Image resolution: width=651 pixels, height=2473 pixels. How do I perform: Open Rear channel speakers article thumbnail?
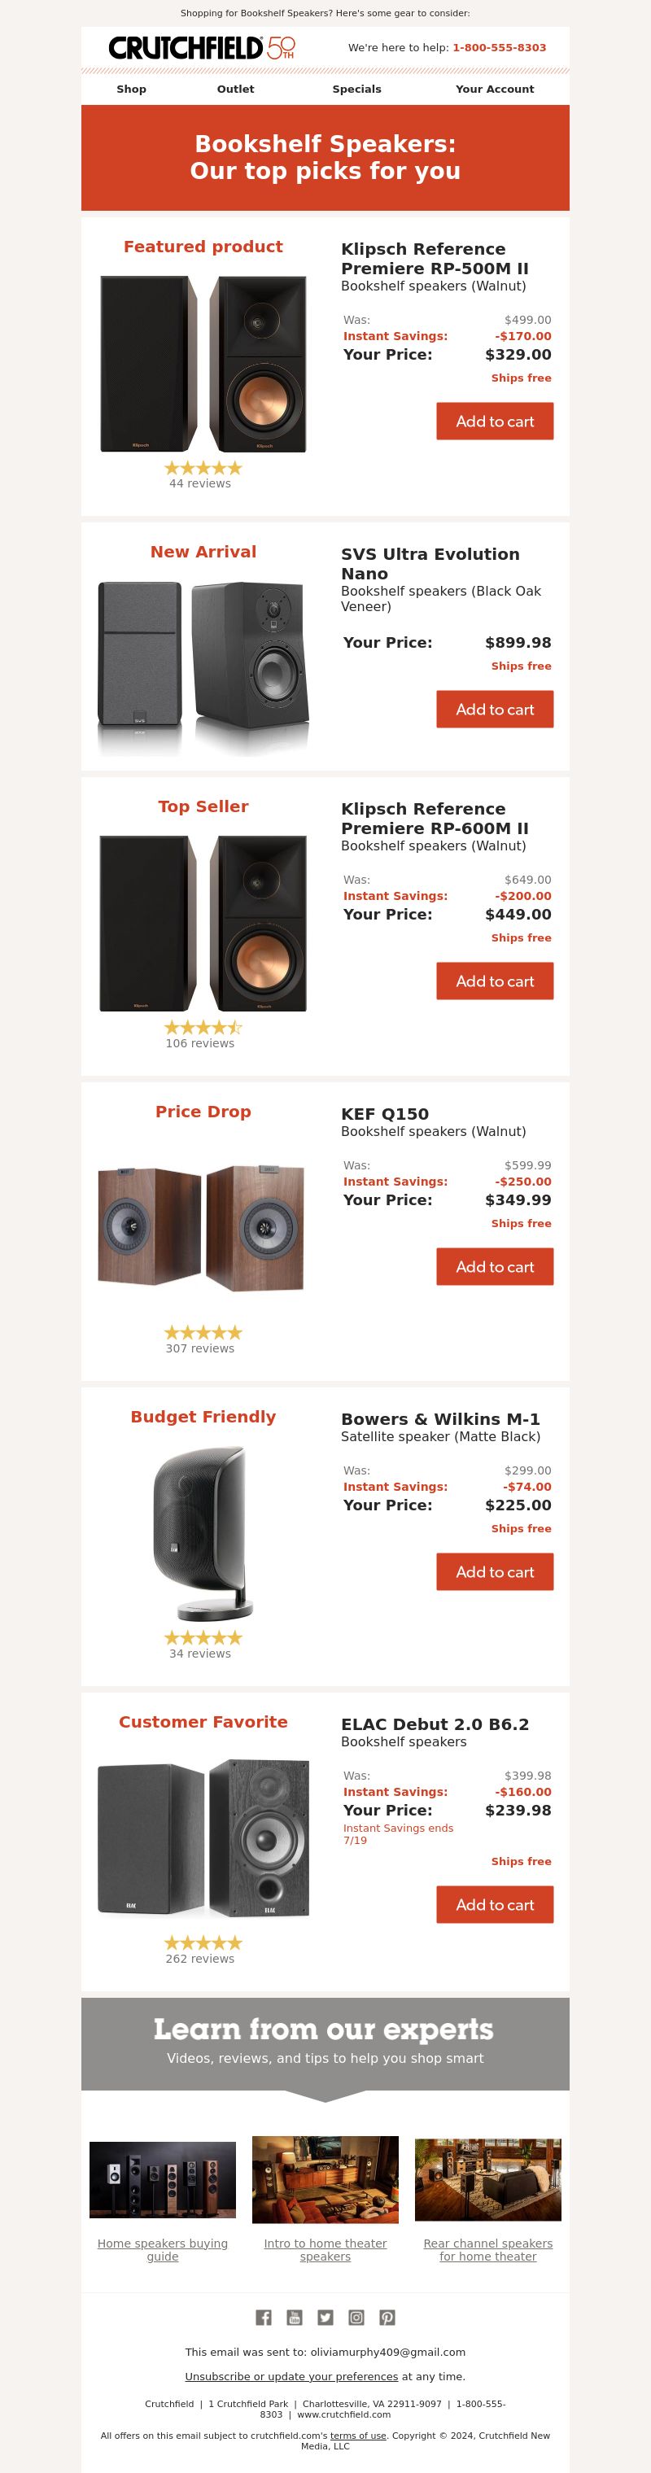(487, 2179)
